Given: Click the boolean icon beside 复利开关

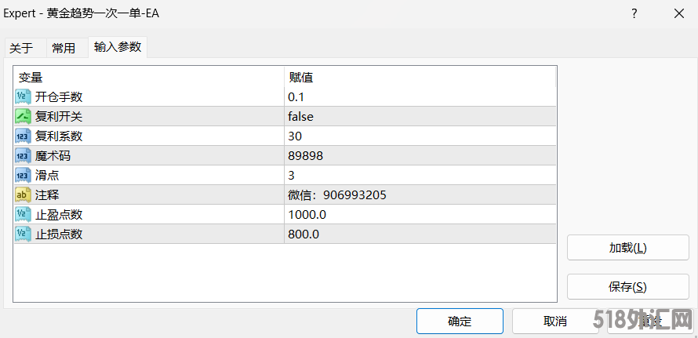Looking at the screenshot, I should (23, 117).
